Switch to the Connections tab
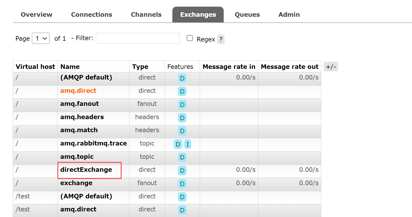Screen dimensions: 412x217 coord(91,15)
